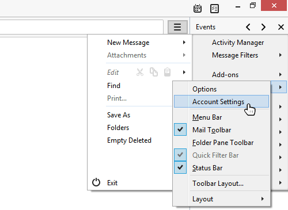Open Folders menu entry
Image resolution: width=288 pixels, height=210 pixels.
(118, 128)
